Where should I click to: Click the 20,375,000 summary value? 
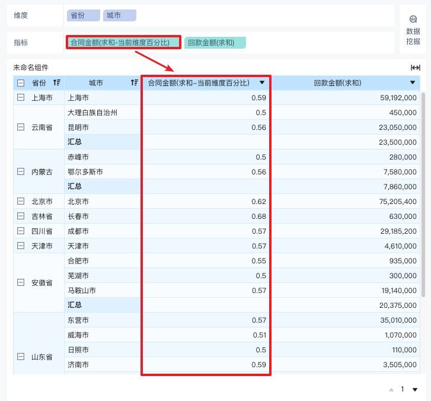346,305
